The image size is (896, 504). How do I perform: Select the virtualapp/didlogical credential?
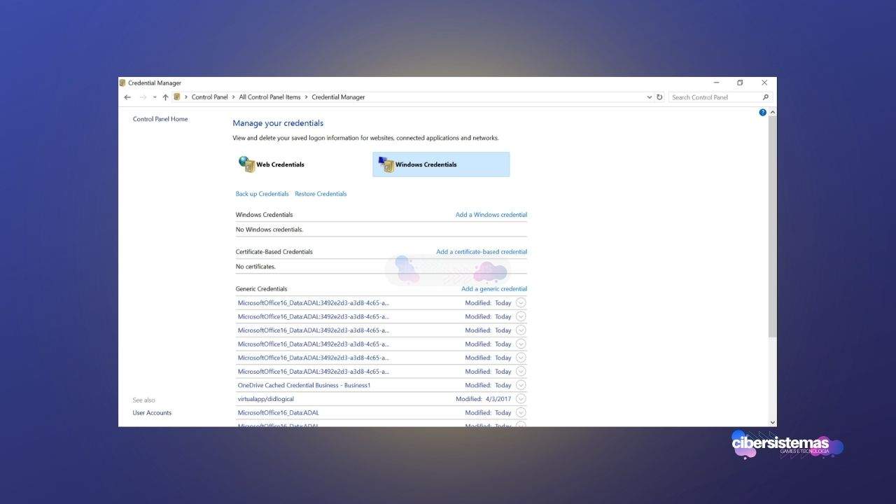[x=266, y=399]
